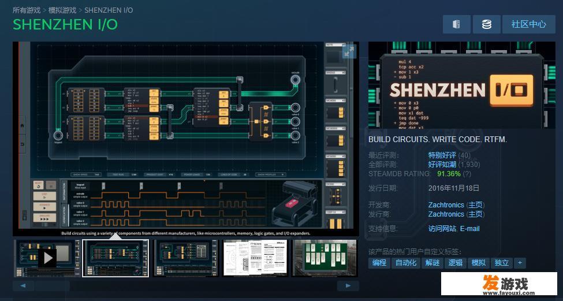
Task: Select the 逻辑 tag
Action: click(x=455, y=262)
